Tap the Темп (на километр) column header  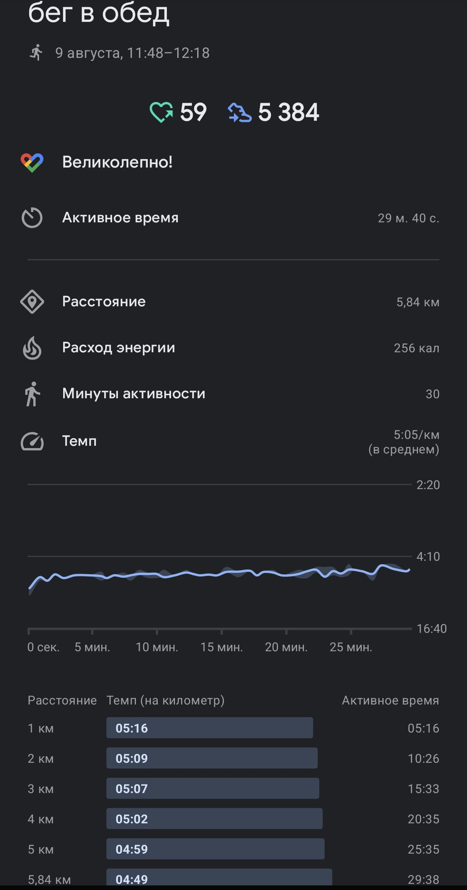pos(165,701)
